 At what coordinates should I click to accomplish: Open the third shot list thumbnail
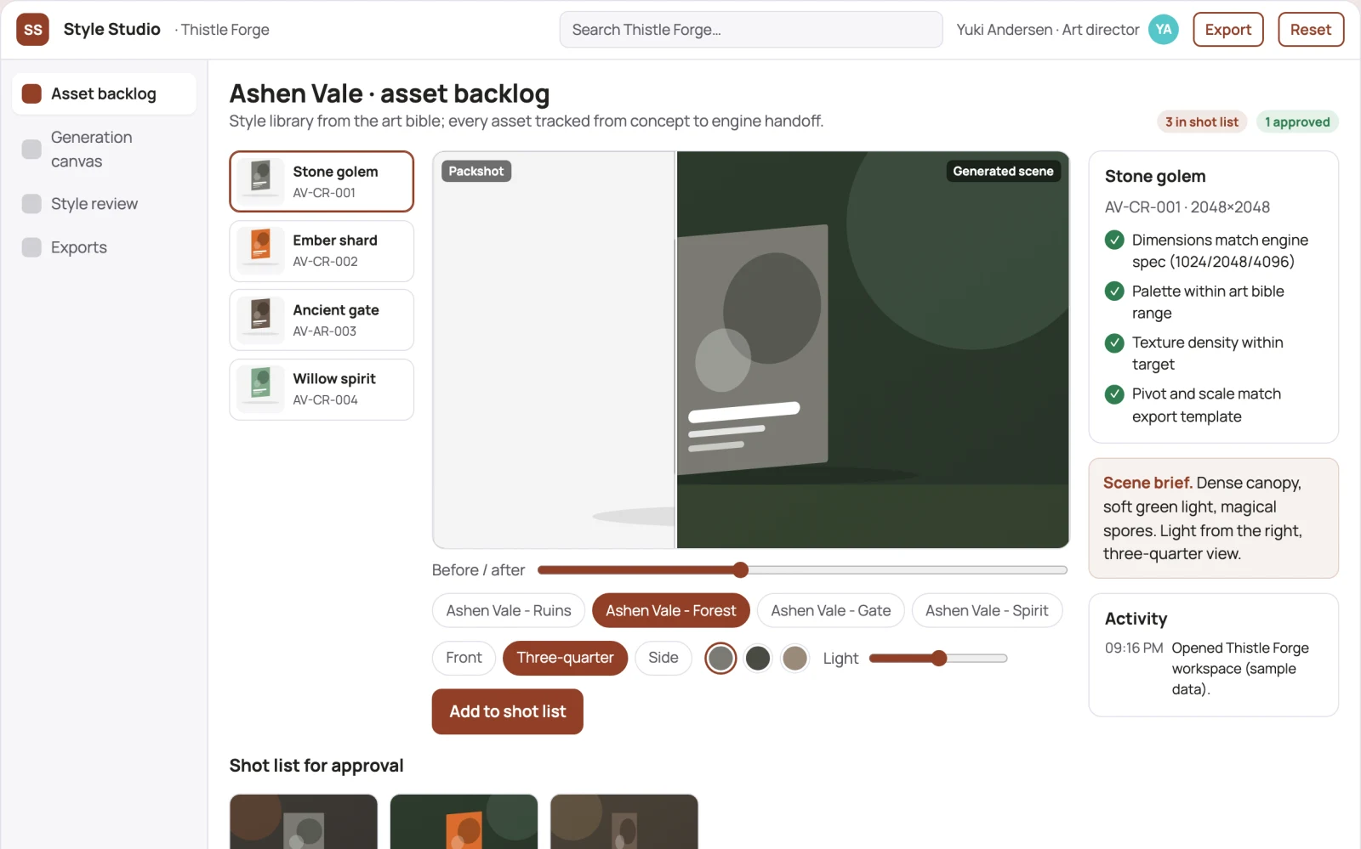point(624,822)
